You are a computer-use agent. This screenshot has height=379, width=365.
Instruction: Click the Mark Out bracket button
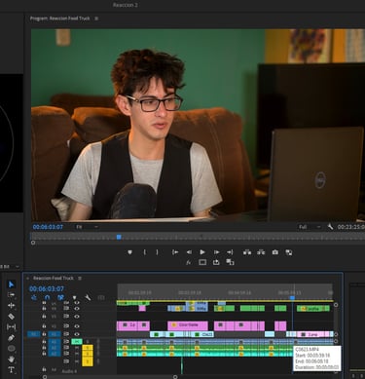pyautogui.click(x=157, y=252)
